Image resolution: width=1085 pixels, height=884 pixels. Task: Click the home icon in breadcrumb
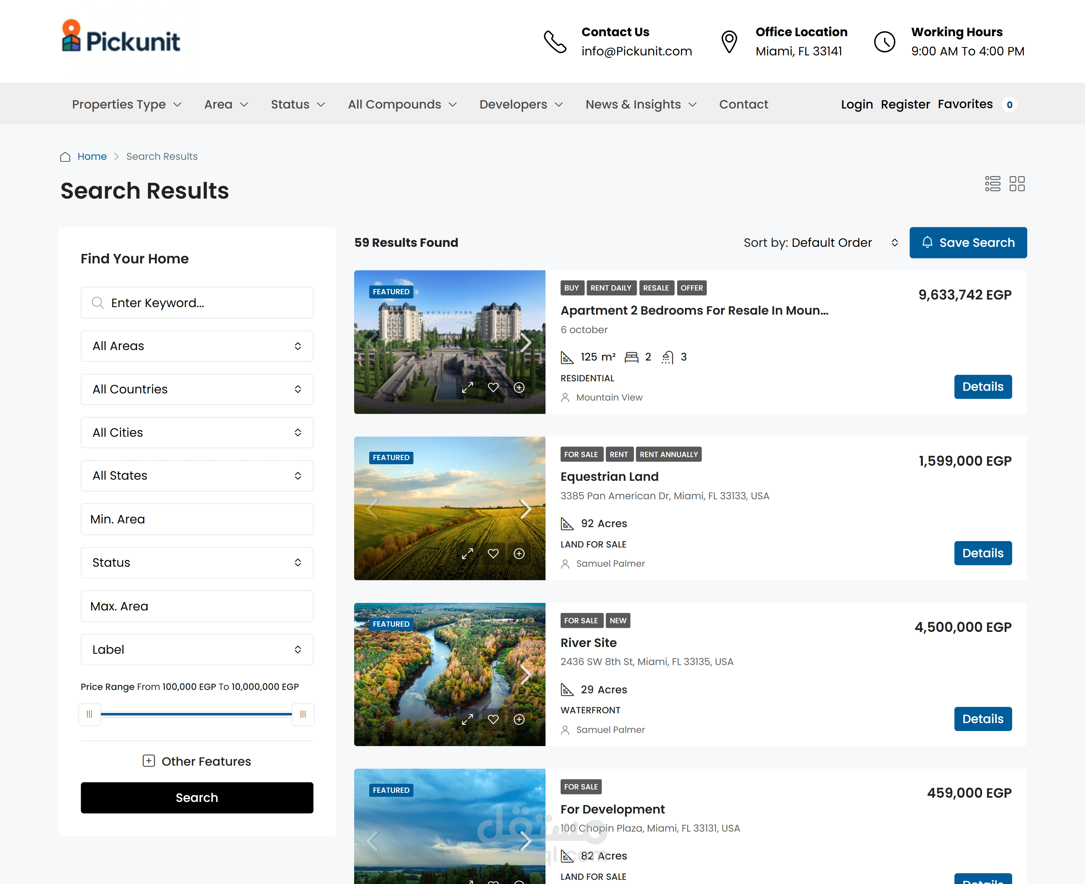[65, 157]
